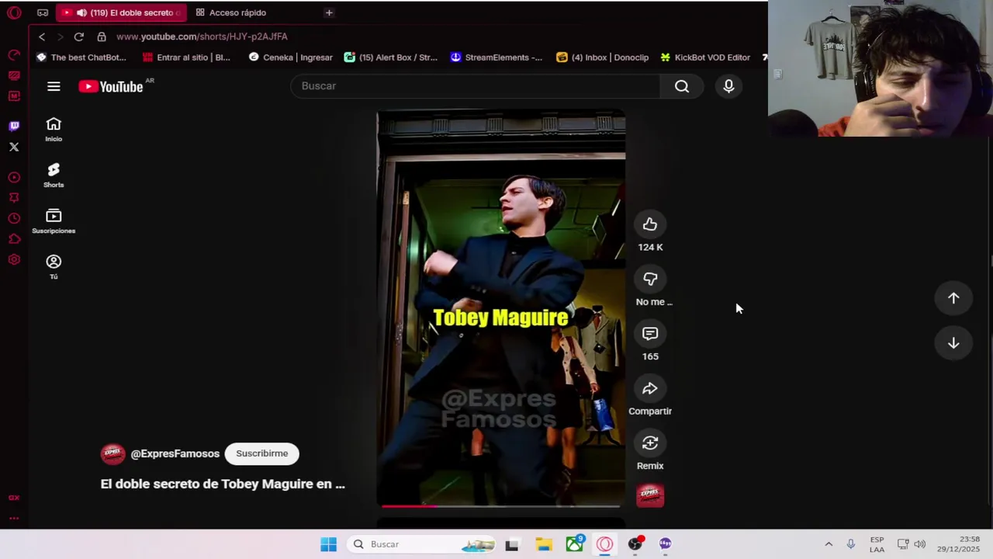
Task: Go to next short with down arrow
Action: 953,343
